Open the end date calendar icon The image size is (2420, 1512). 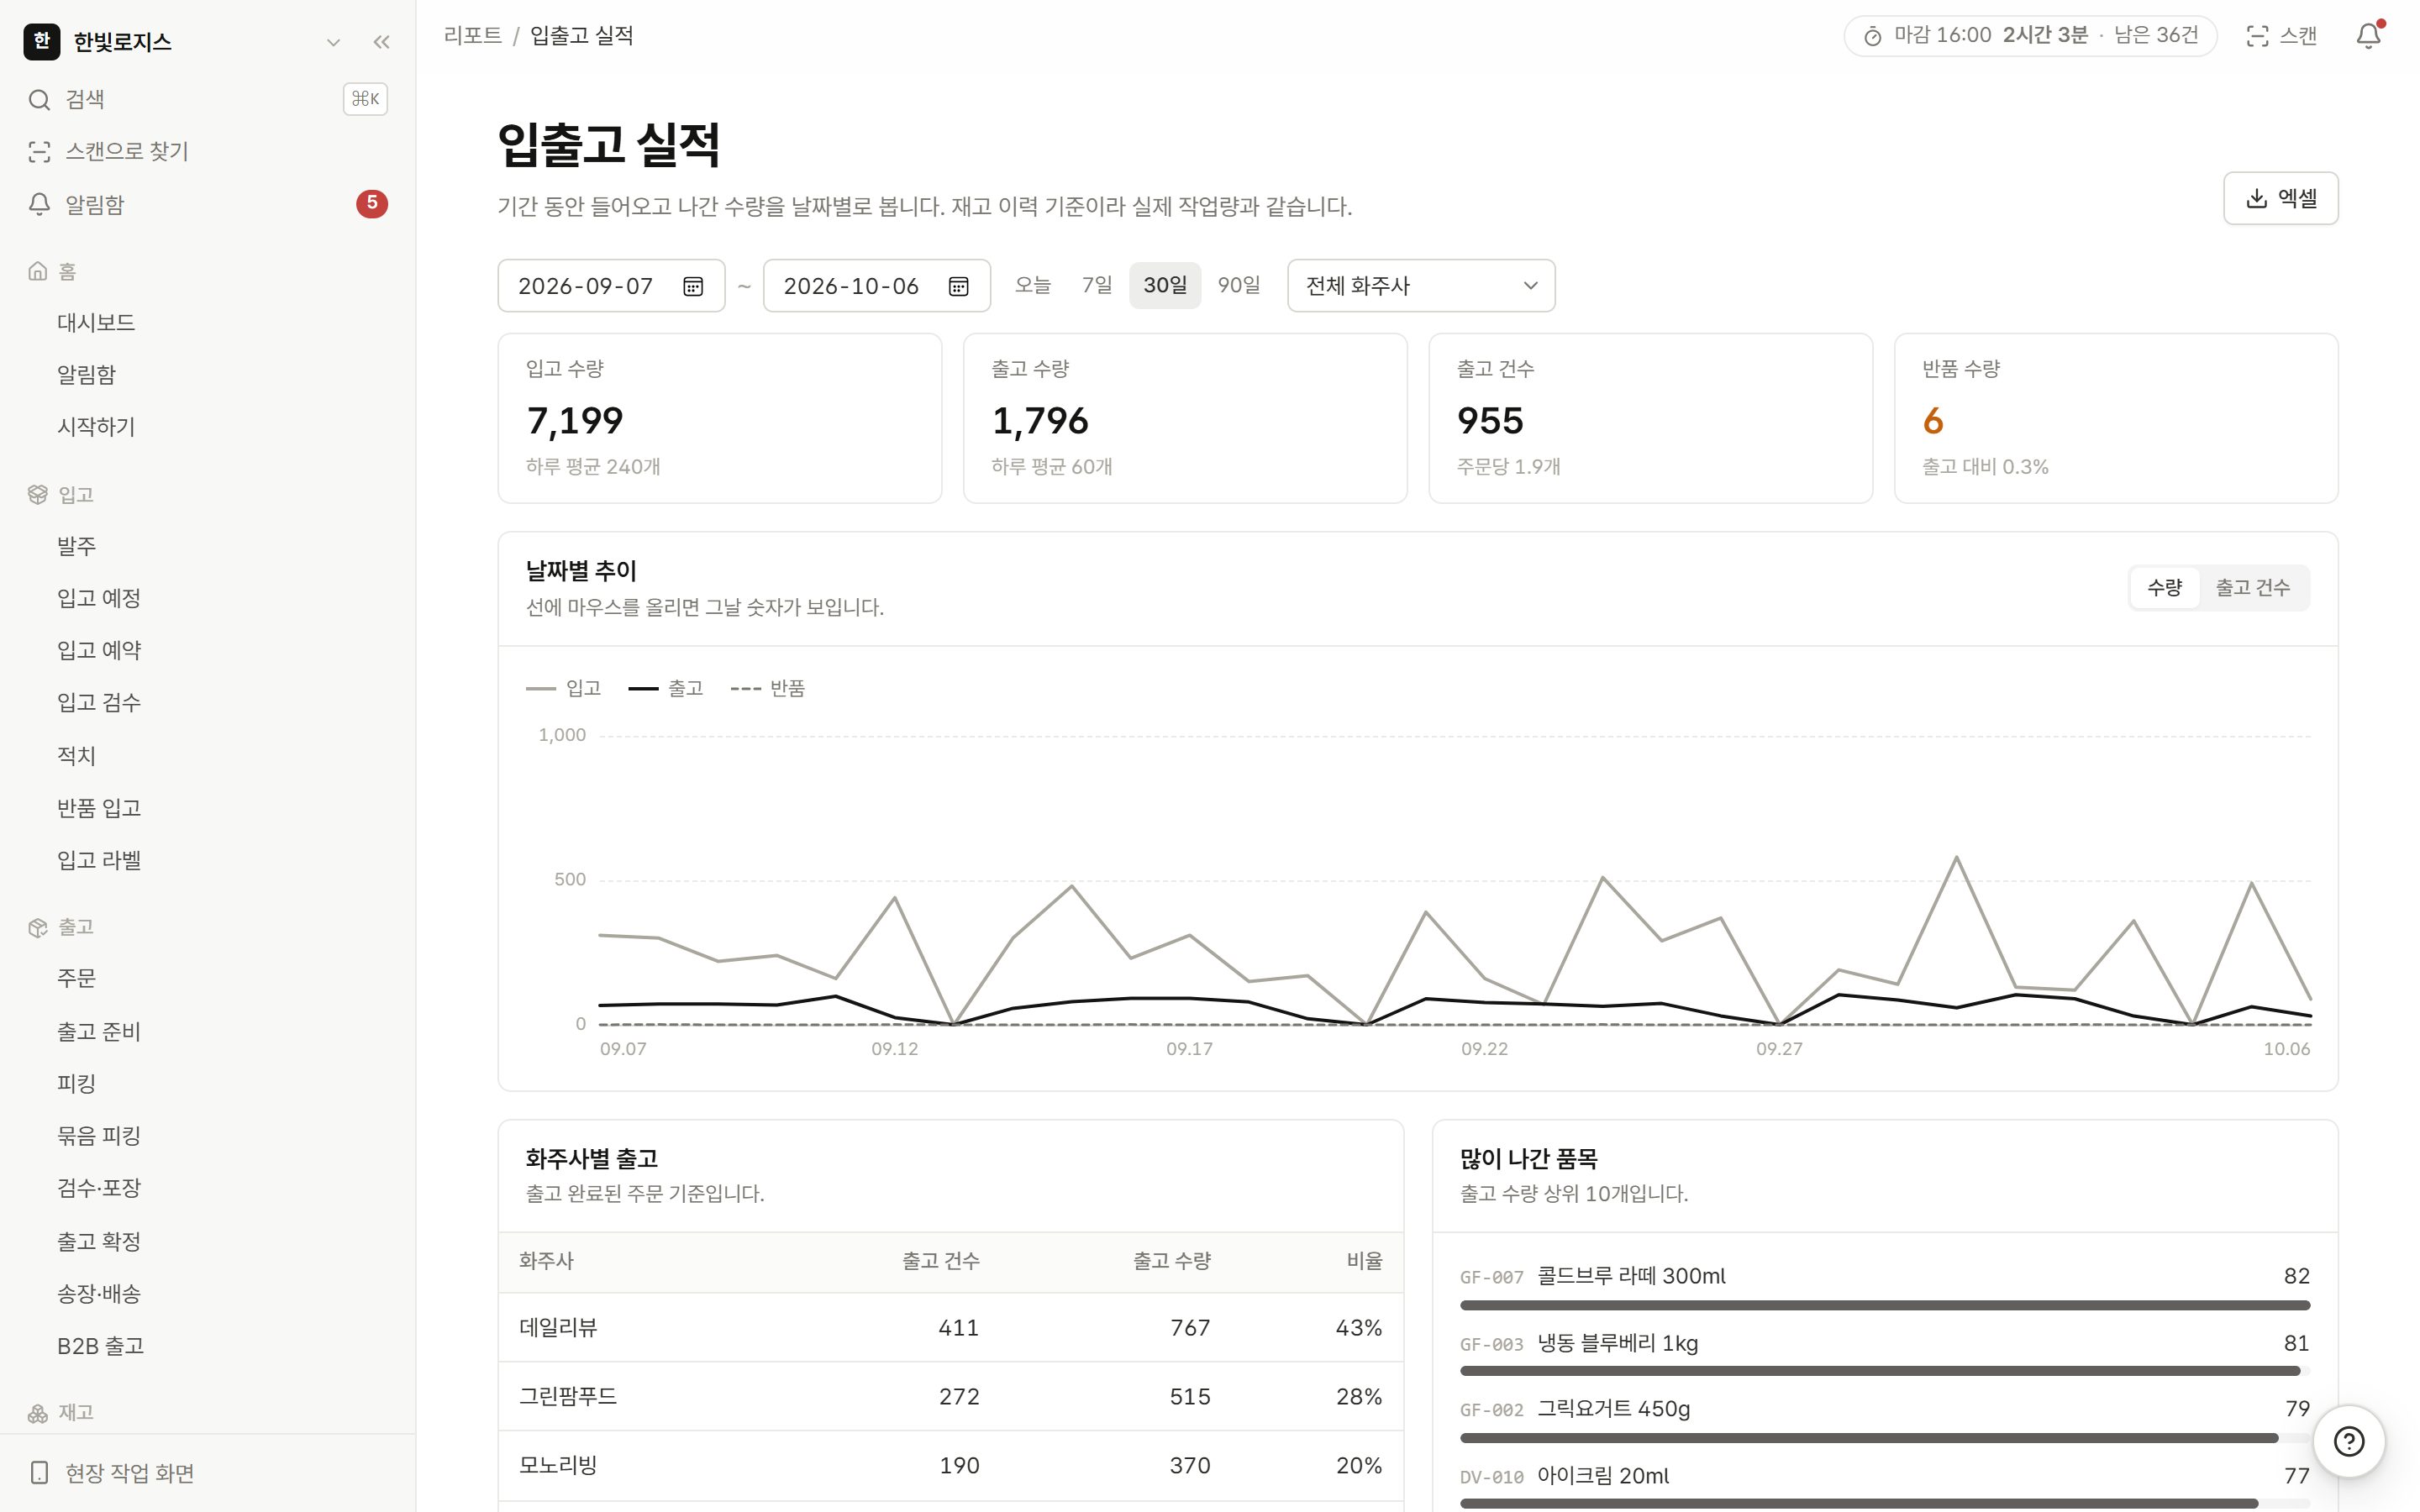point(958,287)
